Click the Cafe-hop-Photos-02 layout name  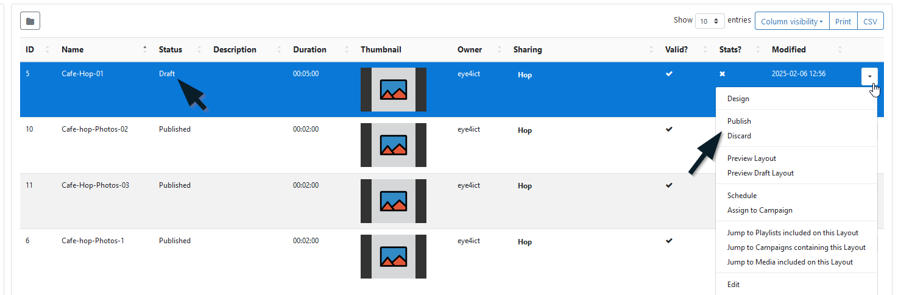(95, 129)
